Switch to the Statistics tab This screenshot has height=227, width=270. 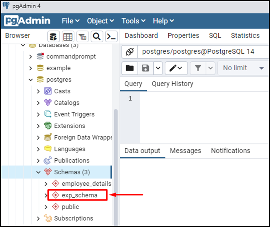245,35
